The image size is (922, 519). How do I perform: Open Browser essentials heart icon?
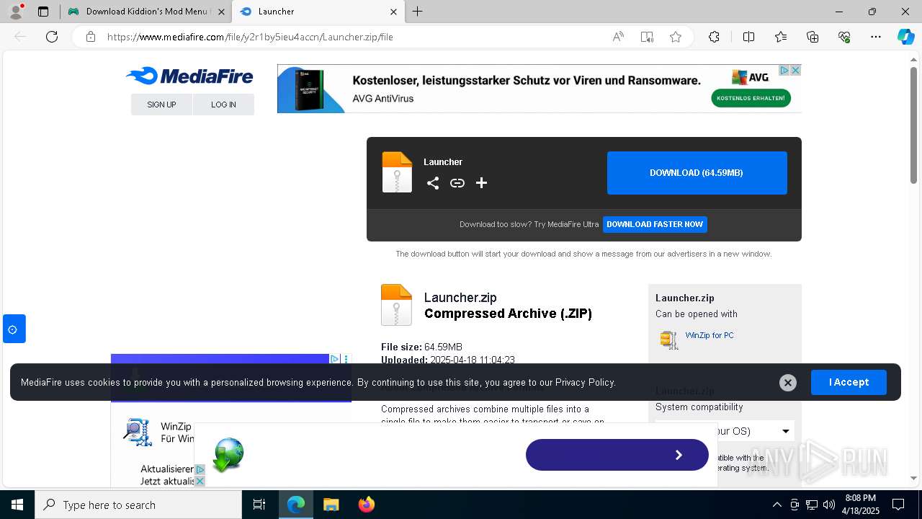[x=844, y=37]
